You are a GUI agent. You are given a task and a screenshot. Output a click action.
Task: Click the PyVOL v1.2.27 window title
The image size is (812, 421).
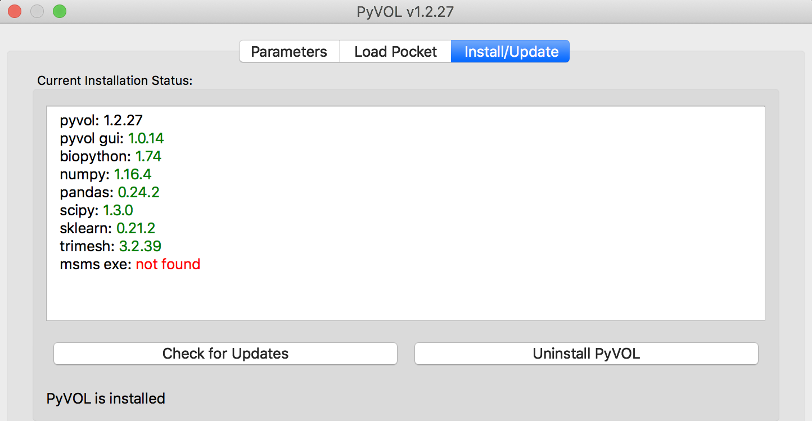coord(405,11)
